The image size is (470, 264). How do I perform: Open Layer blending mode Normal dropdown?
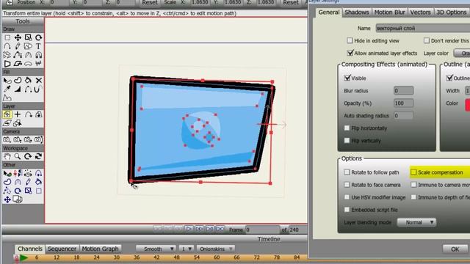416,222
